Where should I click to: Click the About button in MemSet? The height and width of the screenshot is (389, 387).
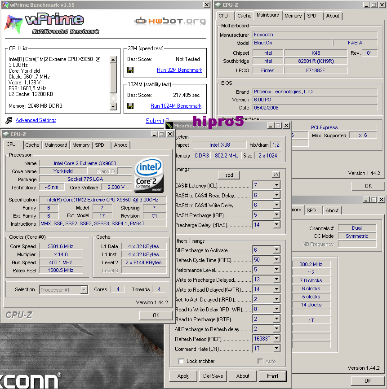tap(243, 376)
